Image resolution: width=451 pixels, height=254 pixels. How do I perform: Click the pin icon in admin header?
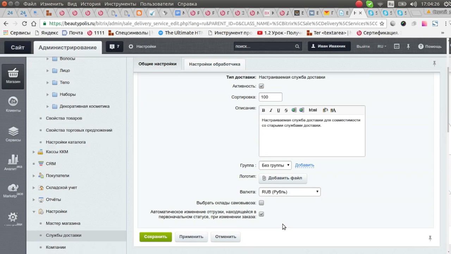click(x=408, y=46)
